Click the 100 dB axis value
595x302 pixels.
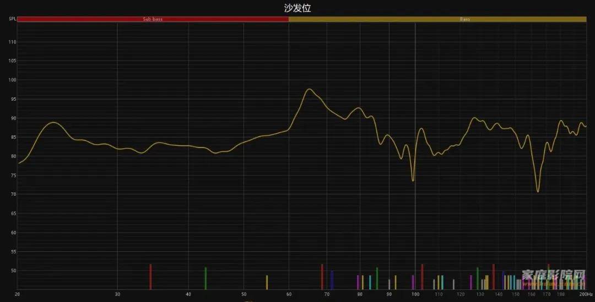point(13,80)
